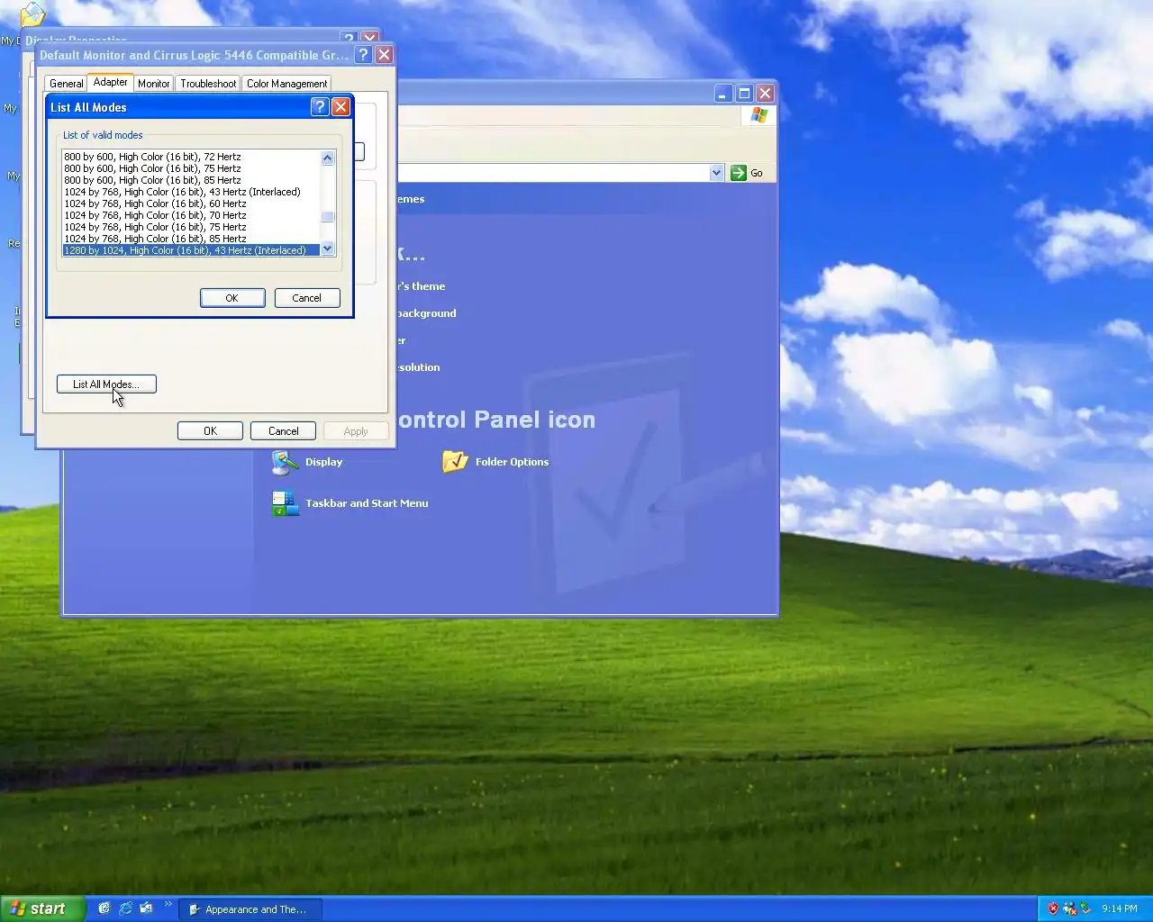
Task: Click the List All Modes help question icon
Action: pyautogui.click(x=319, y=106)
